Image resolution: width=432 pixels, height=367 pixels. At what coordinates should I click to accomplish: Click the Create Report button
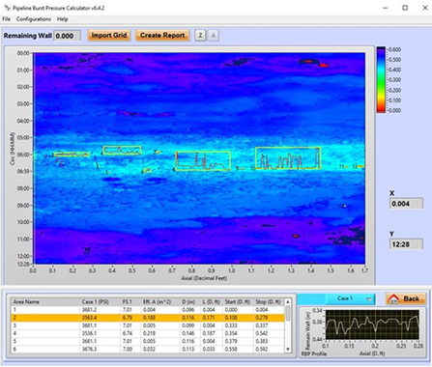(x=162, y=36)
